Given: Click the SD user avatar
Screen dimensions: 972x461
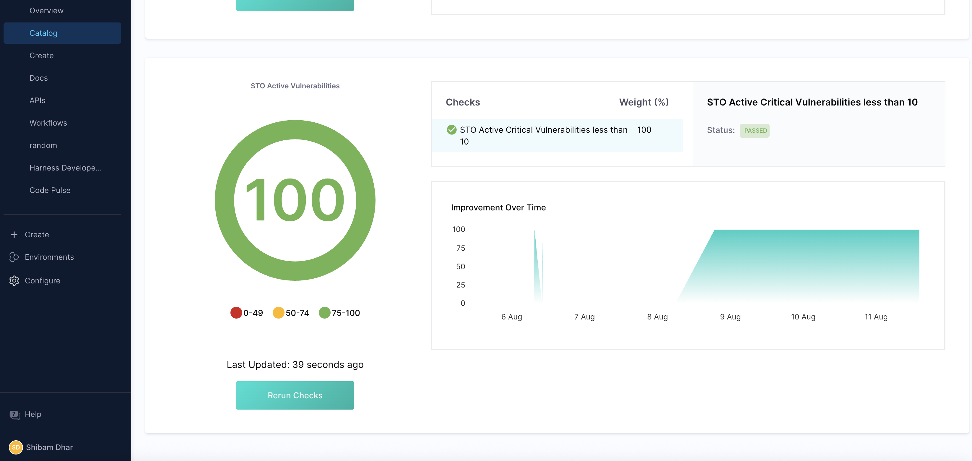Looking at the screenshot, I should 15,447.
